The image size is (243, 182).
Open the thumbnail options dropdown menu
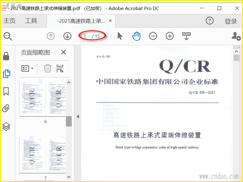click(27, 68)
